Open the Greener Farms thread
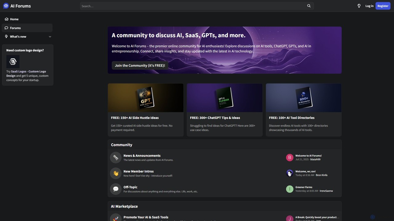The width and height of the screenshot is (394, 221). pos(304,187)
